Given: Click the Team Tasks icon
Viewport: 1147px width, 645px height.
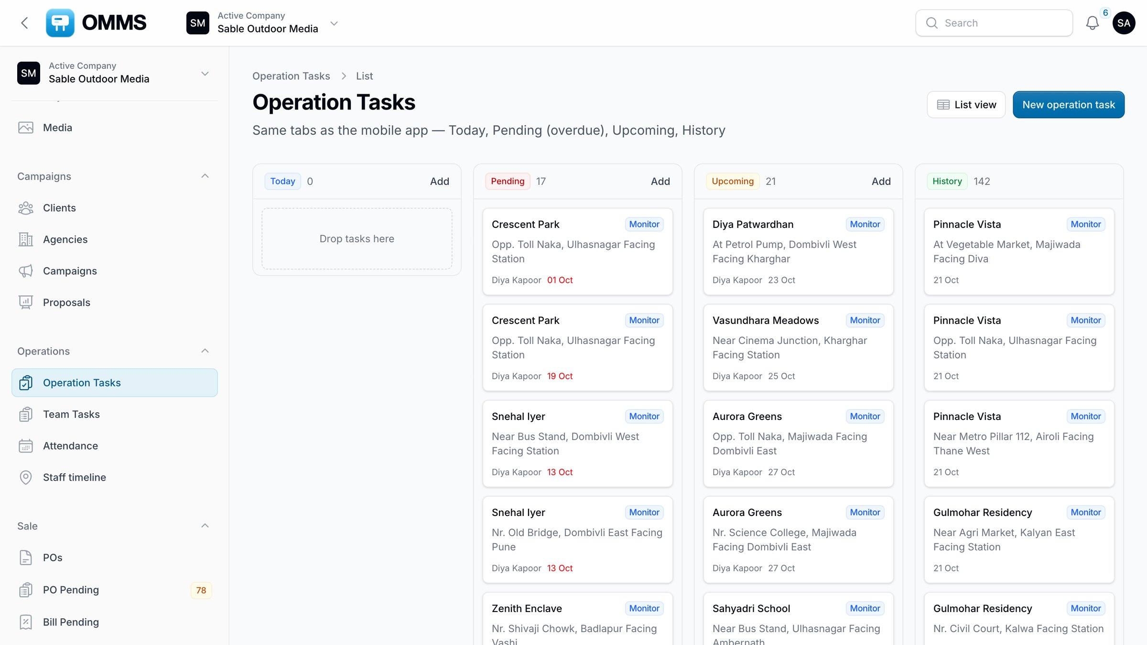Looking at the screenshot, I should [x=26, y=414].
